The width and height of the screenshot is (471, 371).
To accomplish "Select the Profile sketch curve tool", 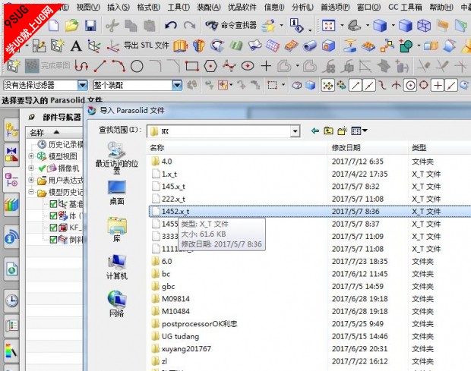I will pyautogui.click(x=81, y=66).
